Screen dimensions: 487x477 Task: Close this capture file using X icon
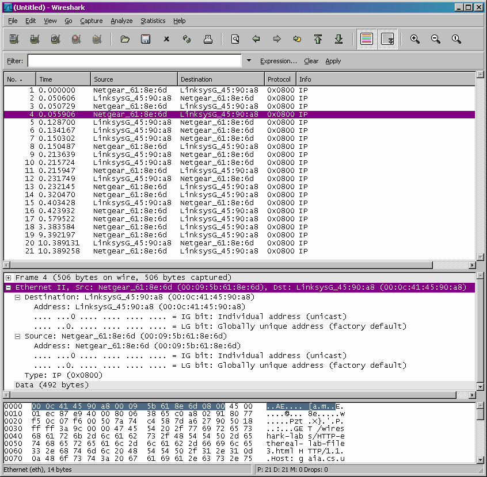[x=166, y=39]
